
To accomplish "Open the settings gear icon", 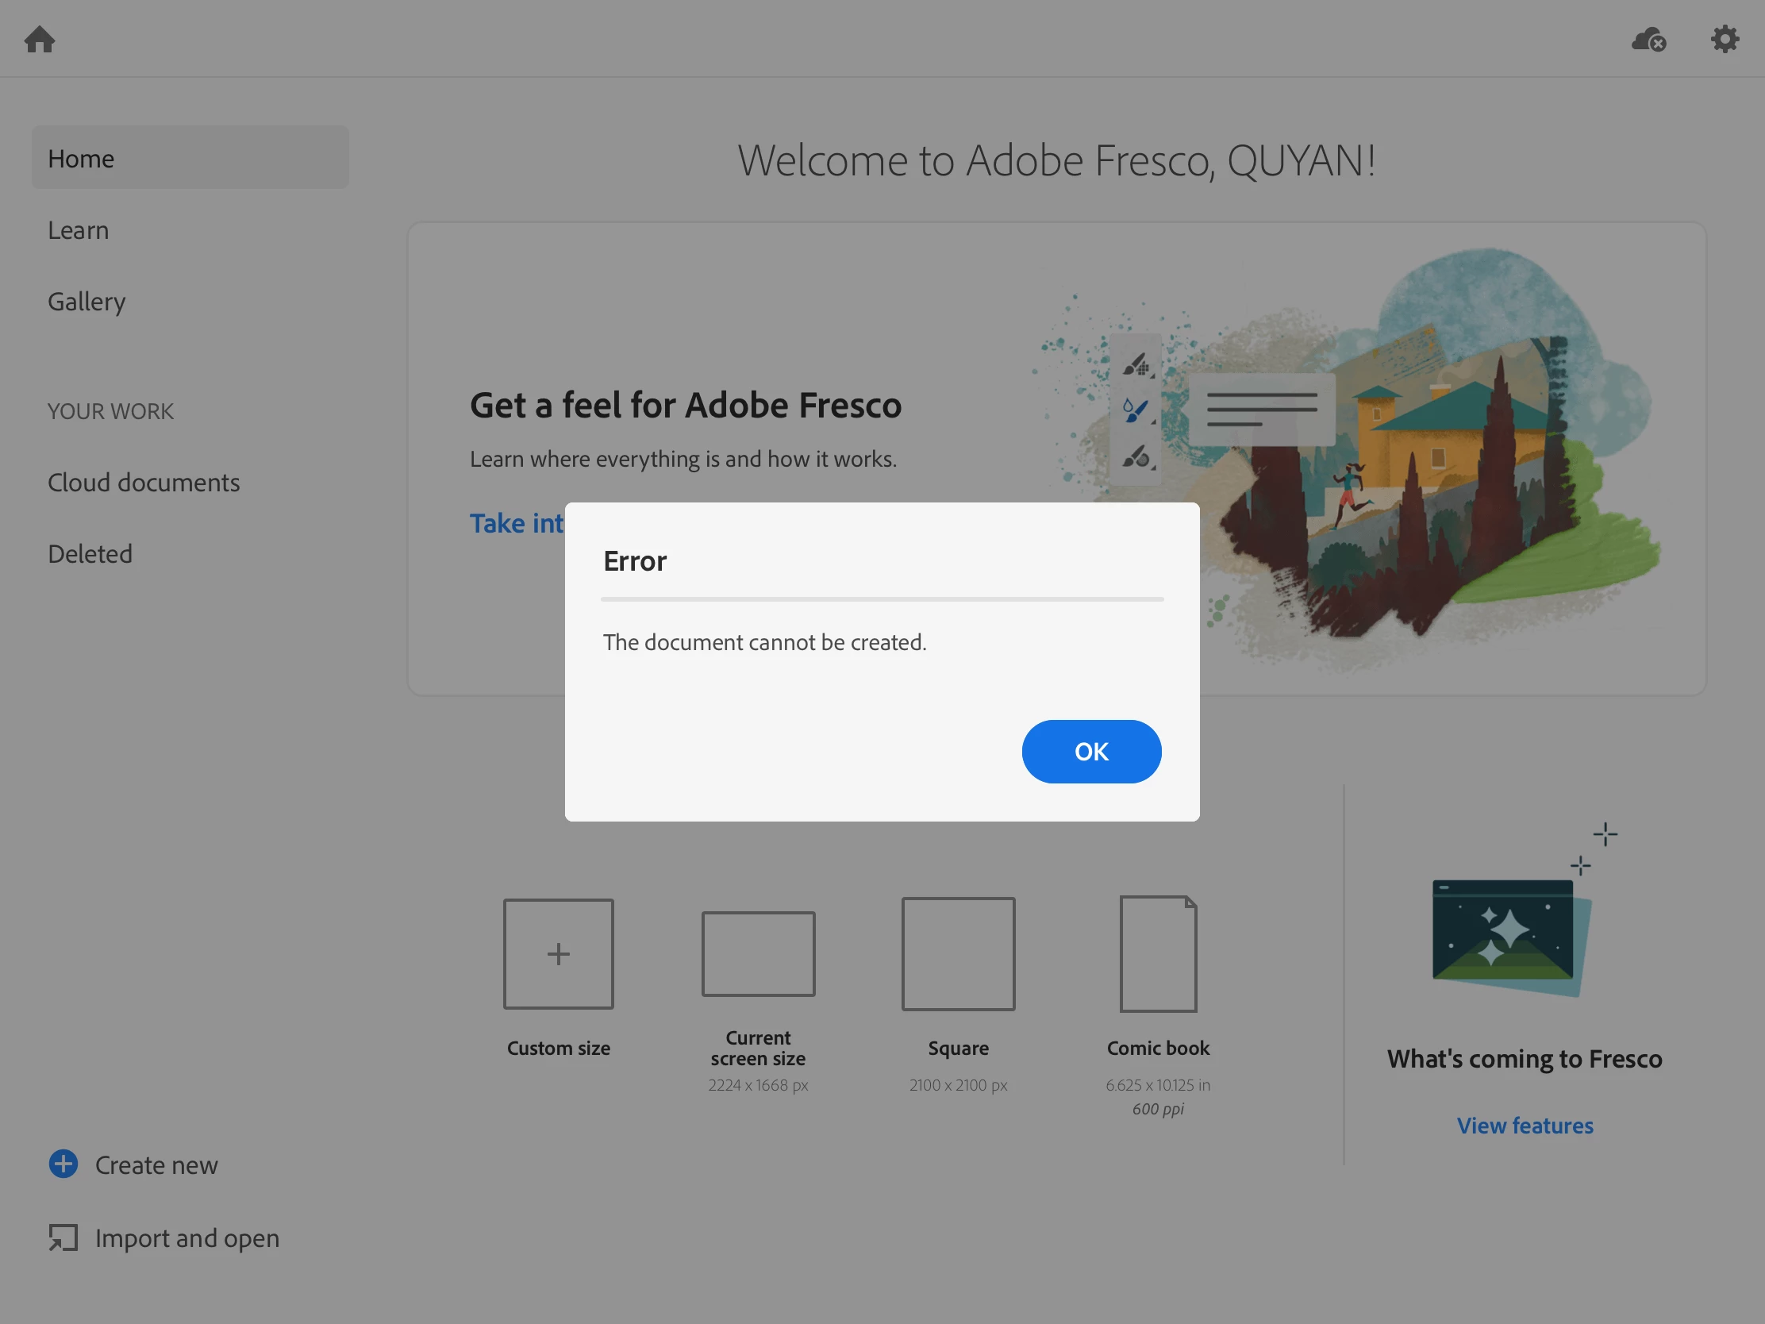I will click(x=1725, y=39).
